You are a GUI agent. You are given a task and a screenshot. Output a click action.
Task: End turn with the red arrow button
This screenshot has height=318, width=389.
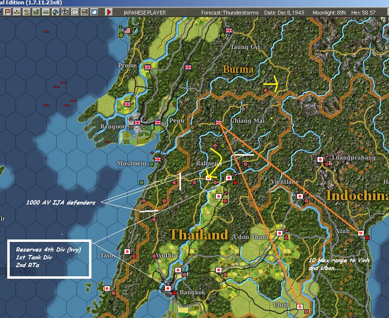coord(109,12)
